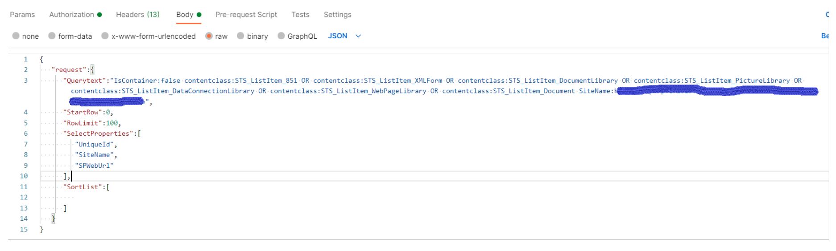Screen dimensions: 836x251
Task: Switch to the Tests tab
Action: click(x=300, y=15)
